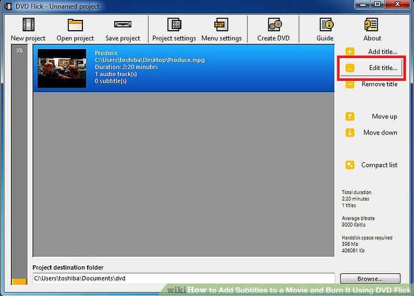Minimize the DVD Flick window
Image resolution: width=414 pixels, height=296 pixels.
(x=363, y=4)
